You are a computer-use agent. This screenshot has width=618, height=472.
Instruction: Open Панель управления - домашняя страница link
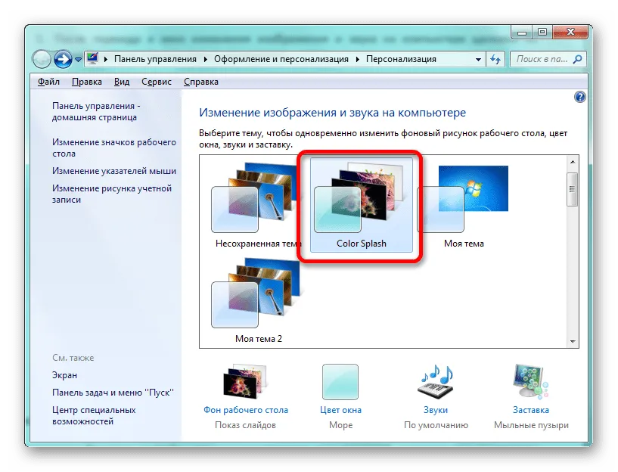[96, 111]
